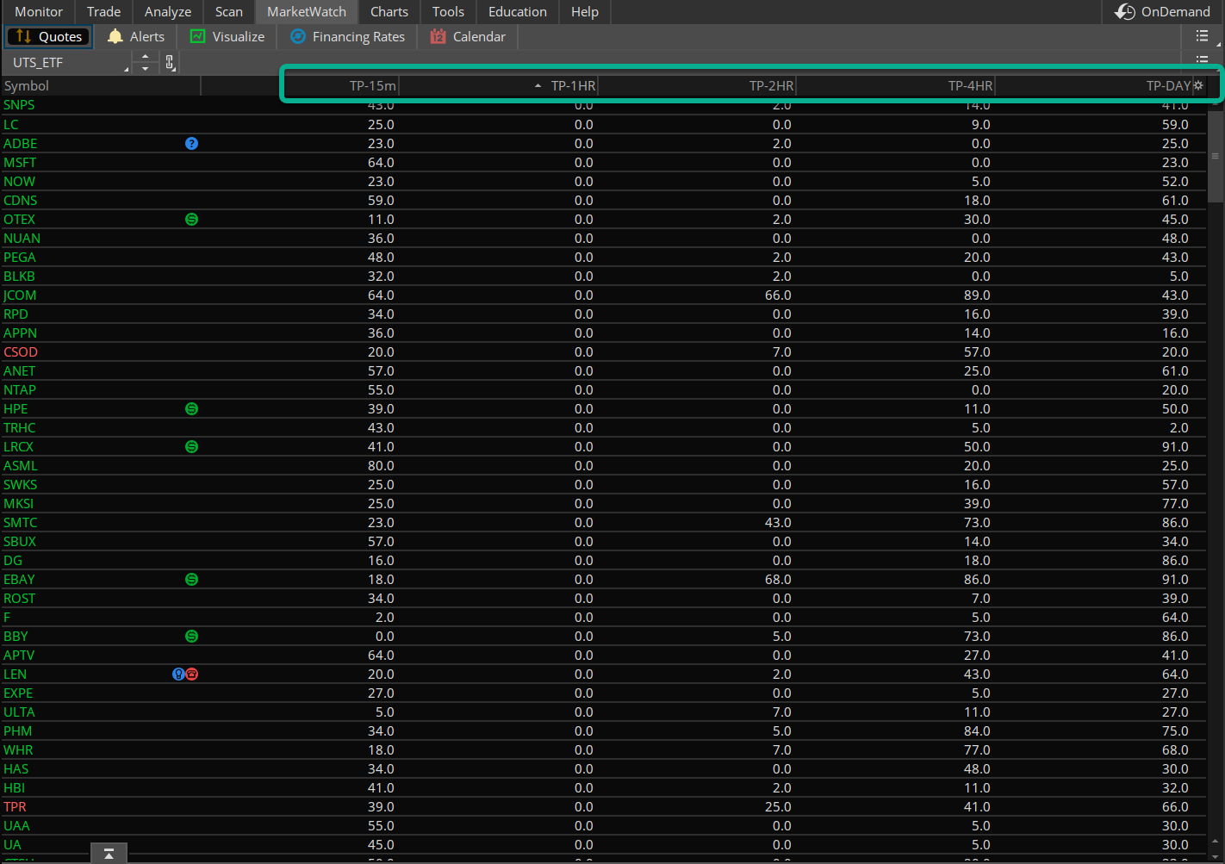1225x864 pixels.
Task: Open the column settings gear next to TP-DAY
Action: click(x=1198, y=85)
